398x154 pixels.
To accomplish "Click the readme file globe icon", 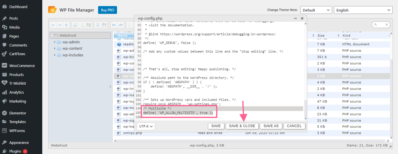I will click(x=119, y=44).
